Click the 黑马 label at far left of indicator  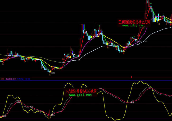[x=4, y=116]
